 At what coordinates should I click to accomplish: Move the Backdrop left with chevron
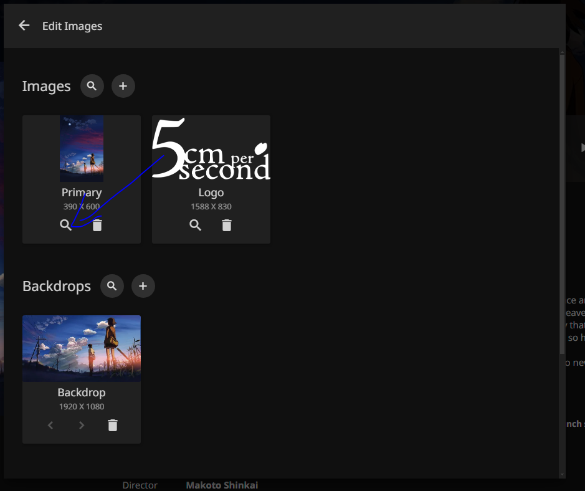click(50, 426)
